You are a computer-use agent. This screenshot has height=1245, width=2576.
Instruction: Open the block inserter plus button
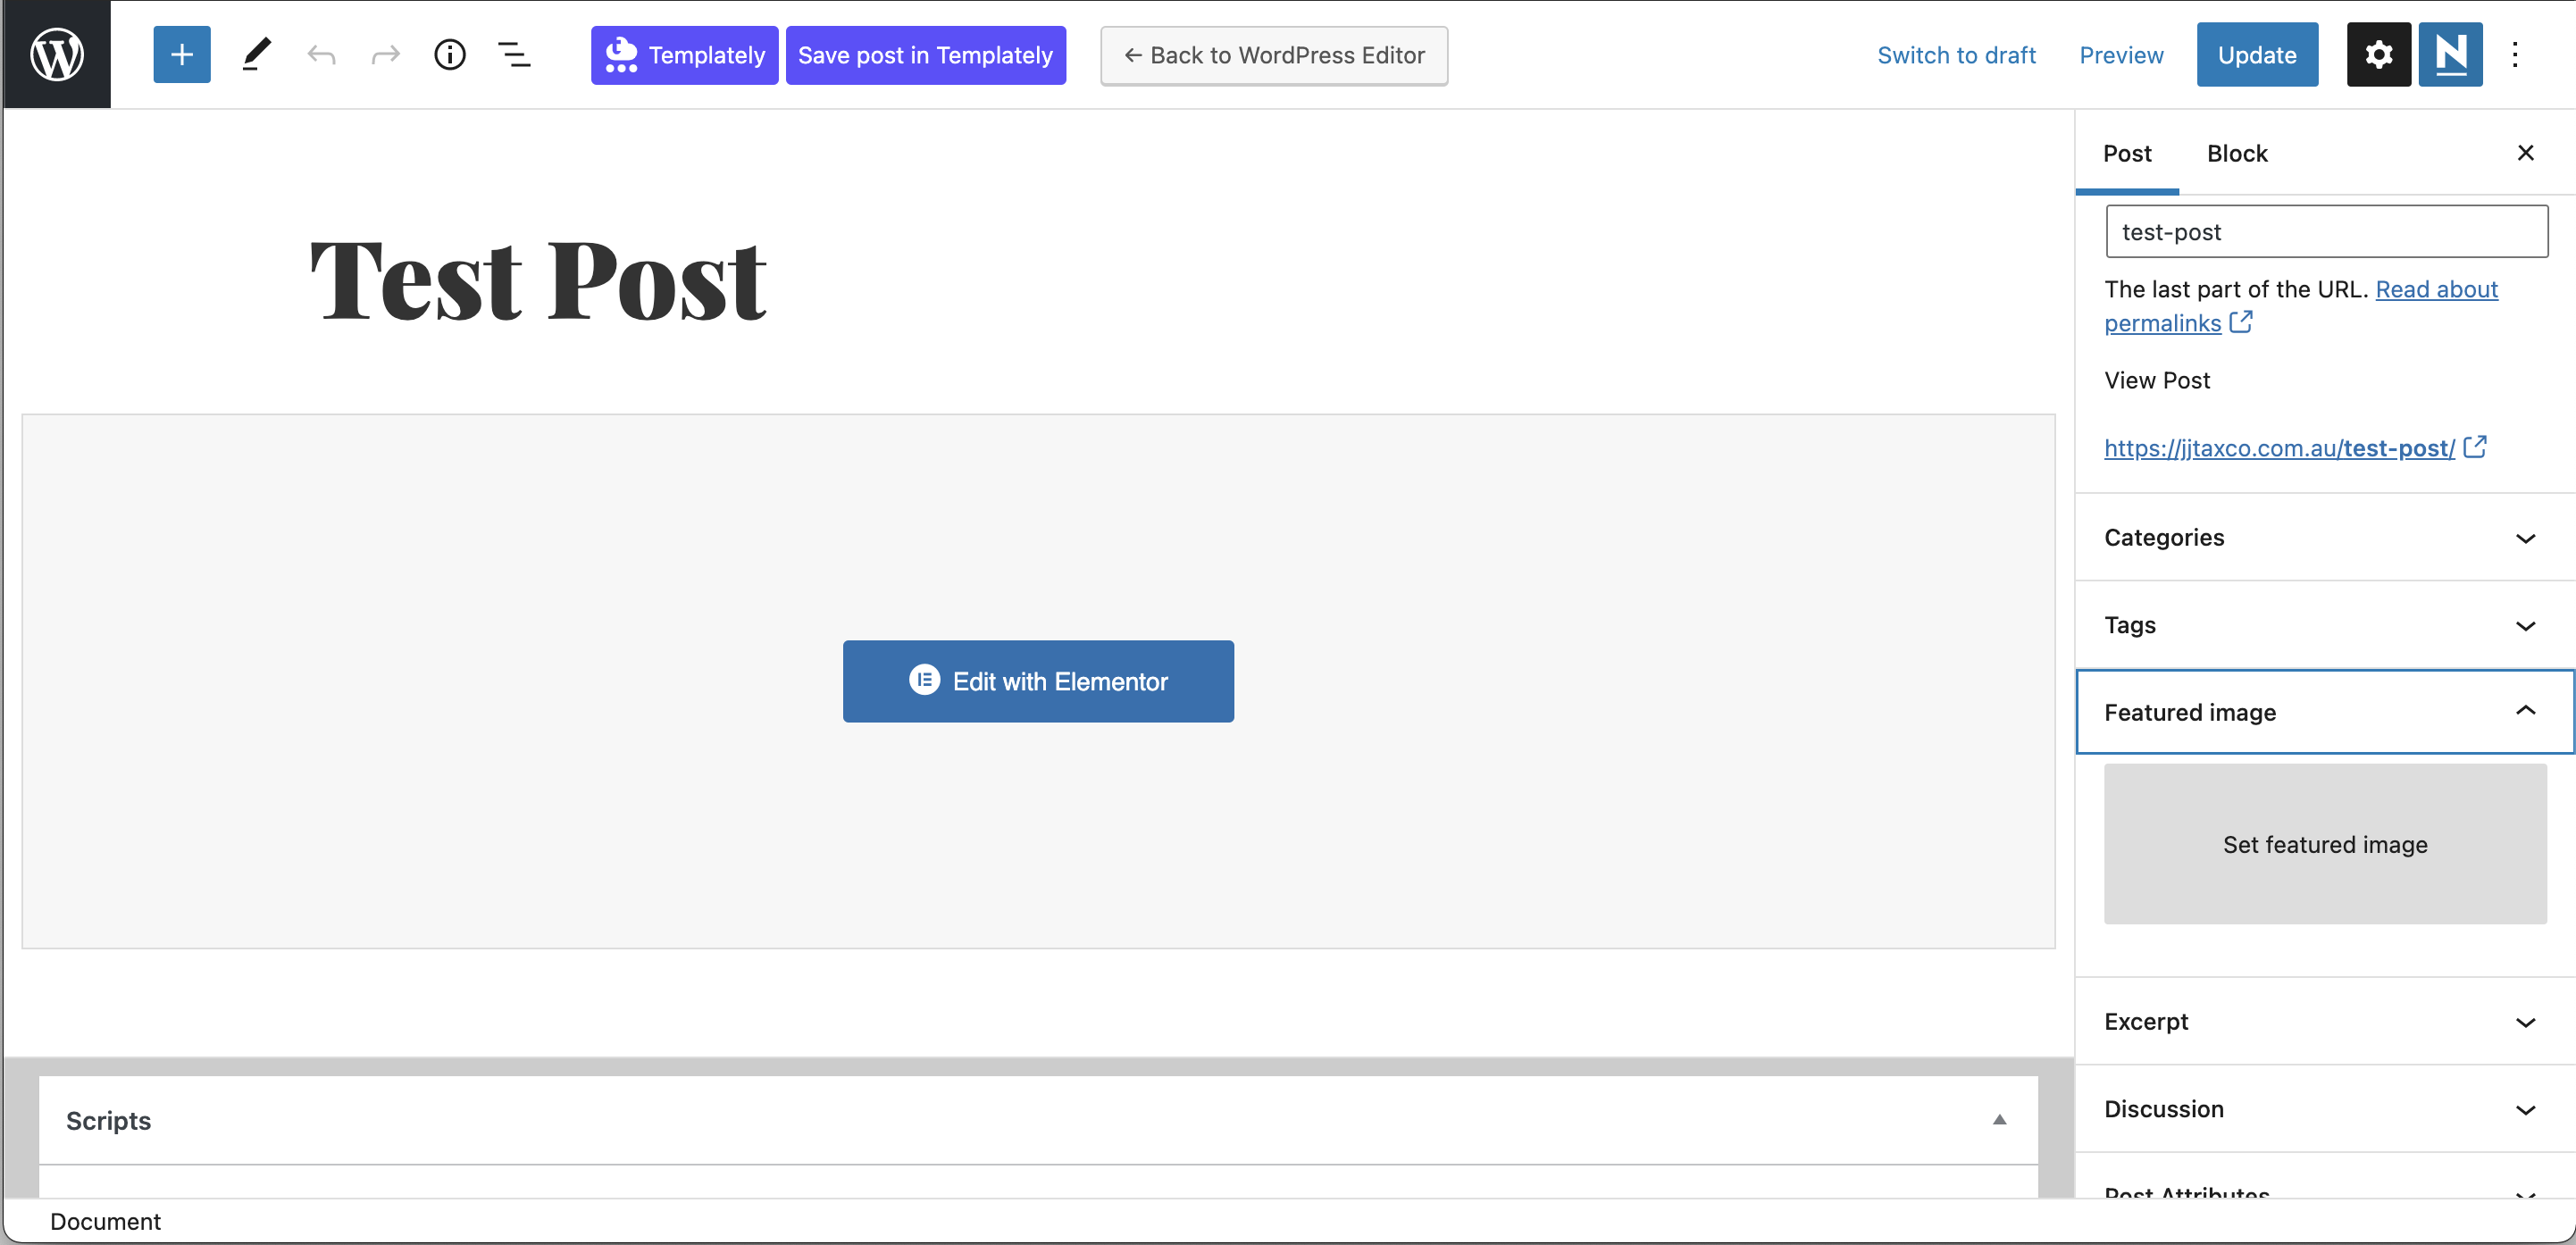pos(181,54)
